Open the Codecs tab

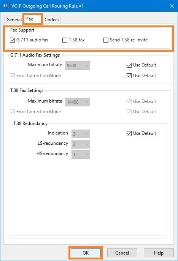(x=52, y=20)
